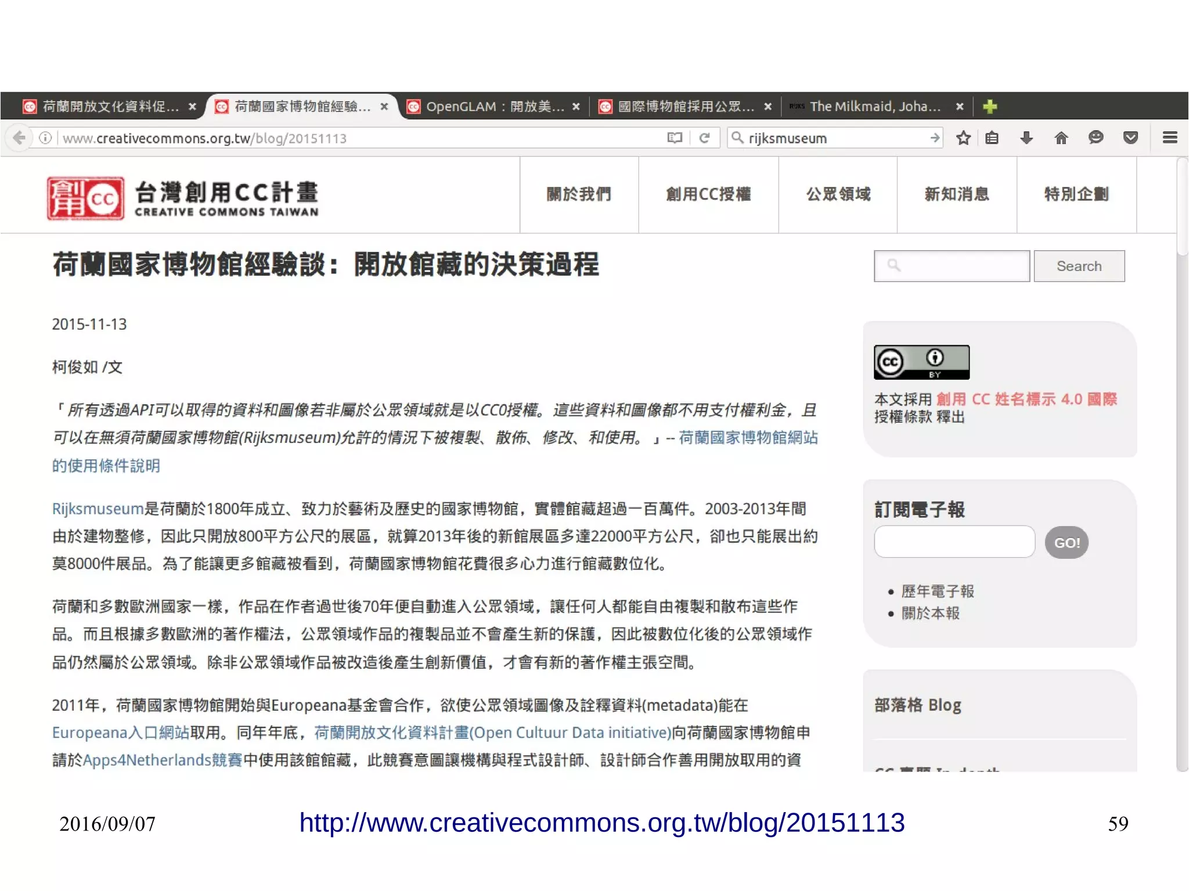This screenshot has height=891, width=1189.
Task: Click the GO! subscribe button
Action: point(1066,543)
